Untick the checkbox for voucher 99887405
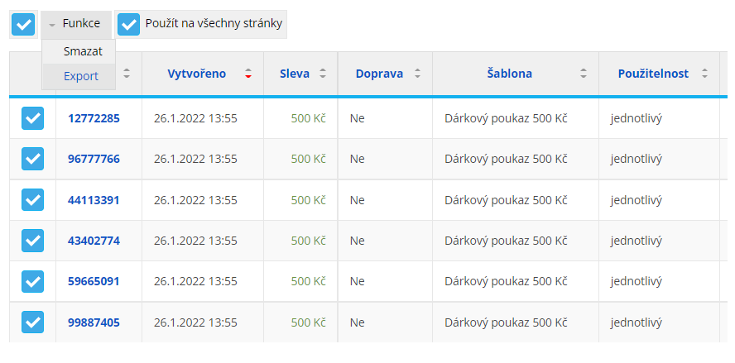Viewport: 735px width, 363px height. click(33, 322)
